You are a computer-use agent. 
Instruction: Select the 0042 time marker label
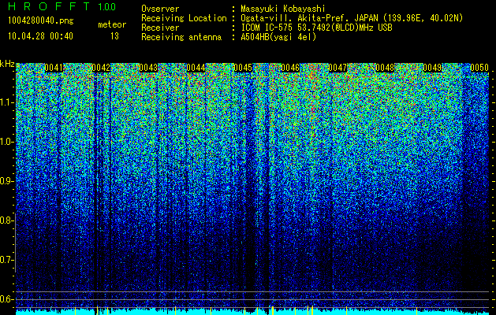point(101,68)
